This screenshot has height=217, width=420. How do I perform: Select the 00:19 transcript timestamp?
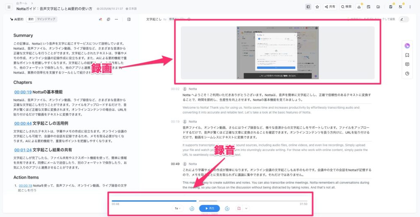click(x=175, y=121)
